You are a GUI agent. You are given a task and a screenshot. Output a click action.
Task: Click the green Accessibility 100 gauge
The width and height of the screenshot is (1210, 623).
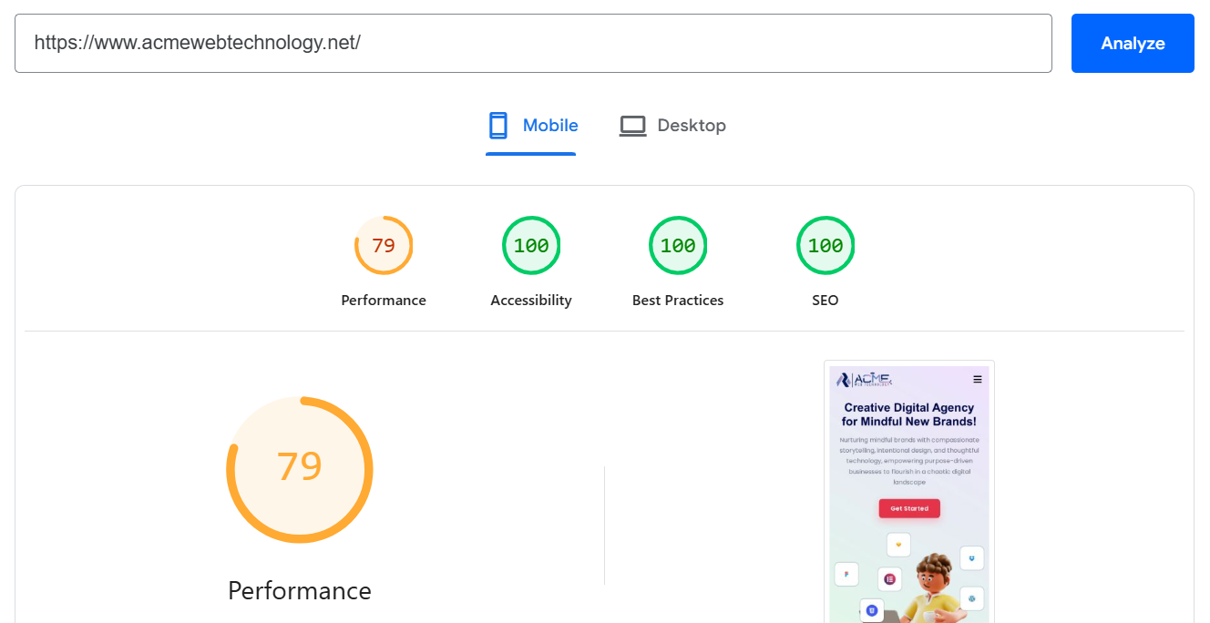tap(531, 245)
